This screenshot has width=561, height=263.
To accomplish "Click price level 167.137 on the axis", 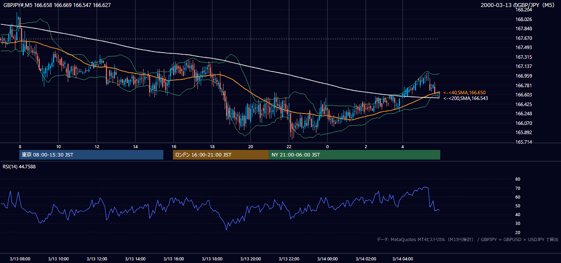I will coord(524,66).
